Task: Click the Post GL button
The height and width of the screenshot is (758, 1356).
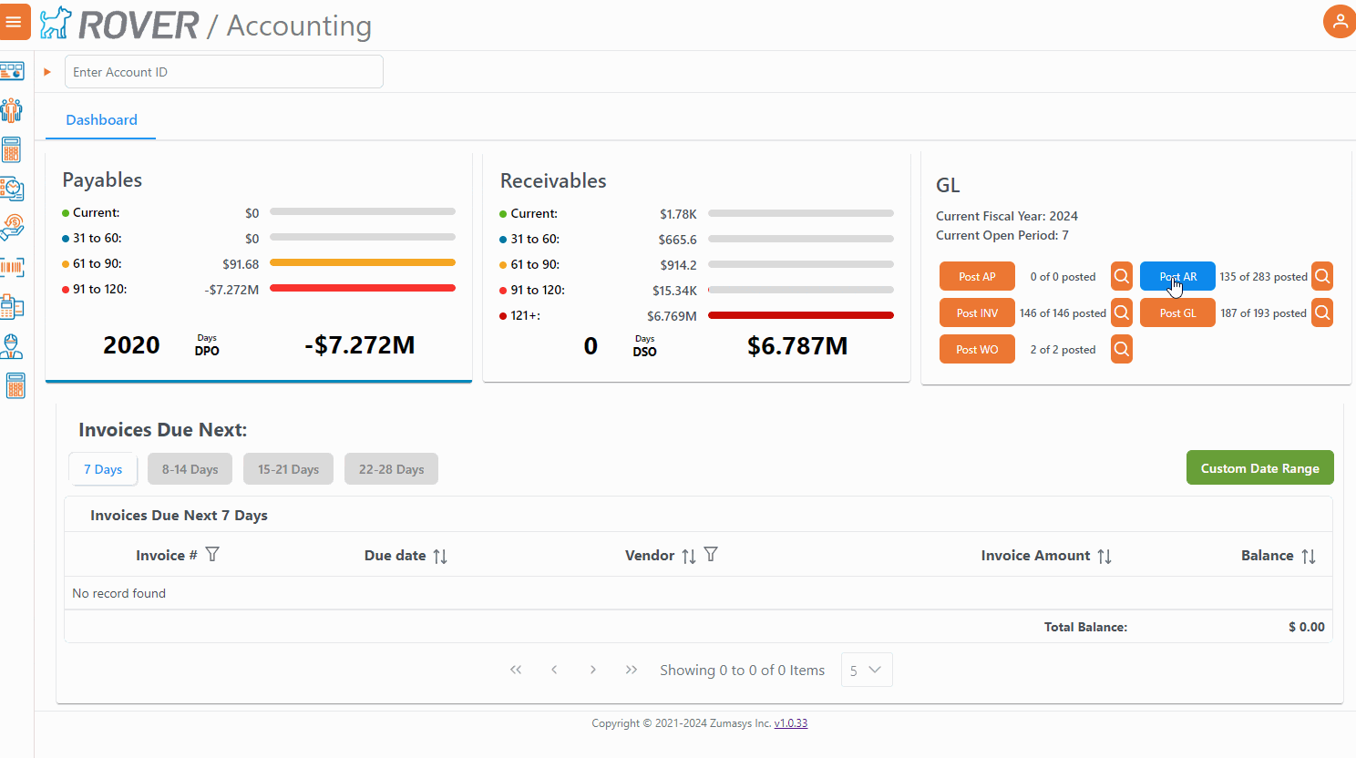Action: (1177, 312)
